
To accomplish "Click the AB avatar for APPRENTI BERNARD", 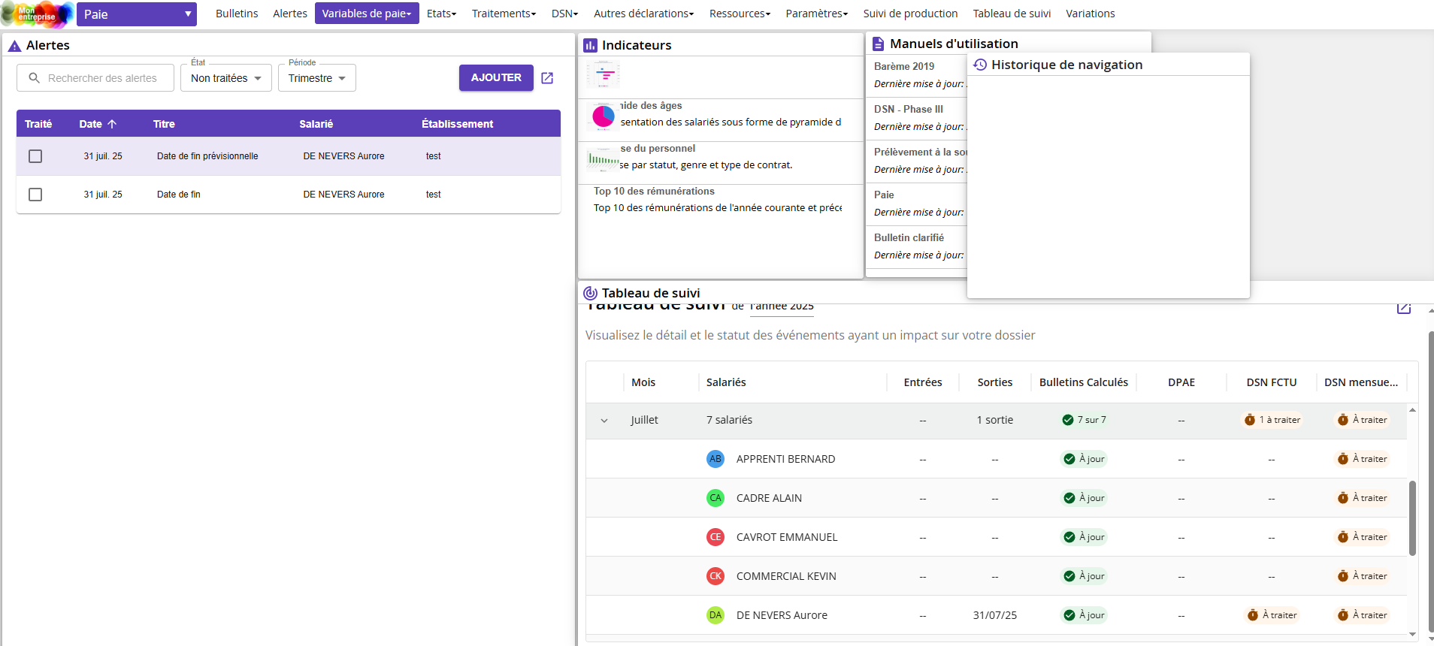I will 715,459.
